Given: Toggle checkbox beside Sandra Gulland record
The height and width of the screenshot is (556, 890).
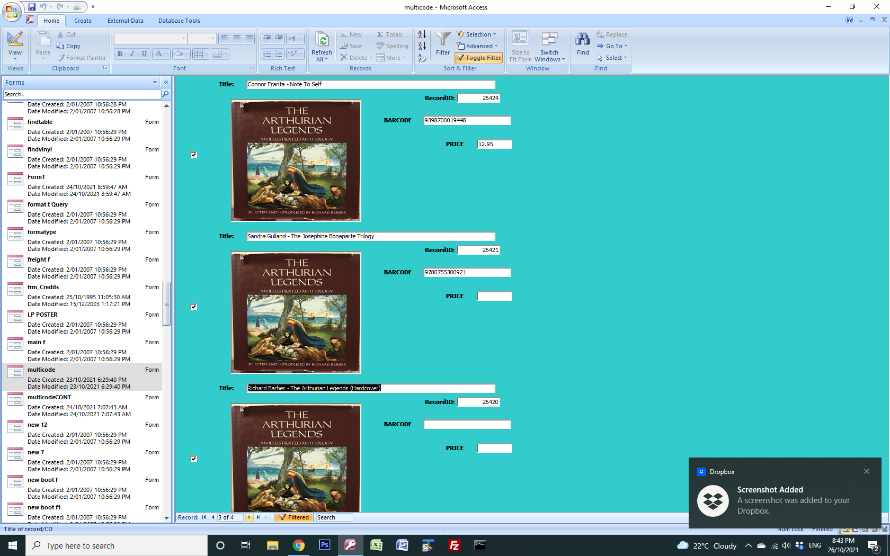Looking at the screenshot, I should [x=193, y=307].
